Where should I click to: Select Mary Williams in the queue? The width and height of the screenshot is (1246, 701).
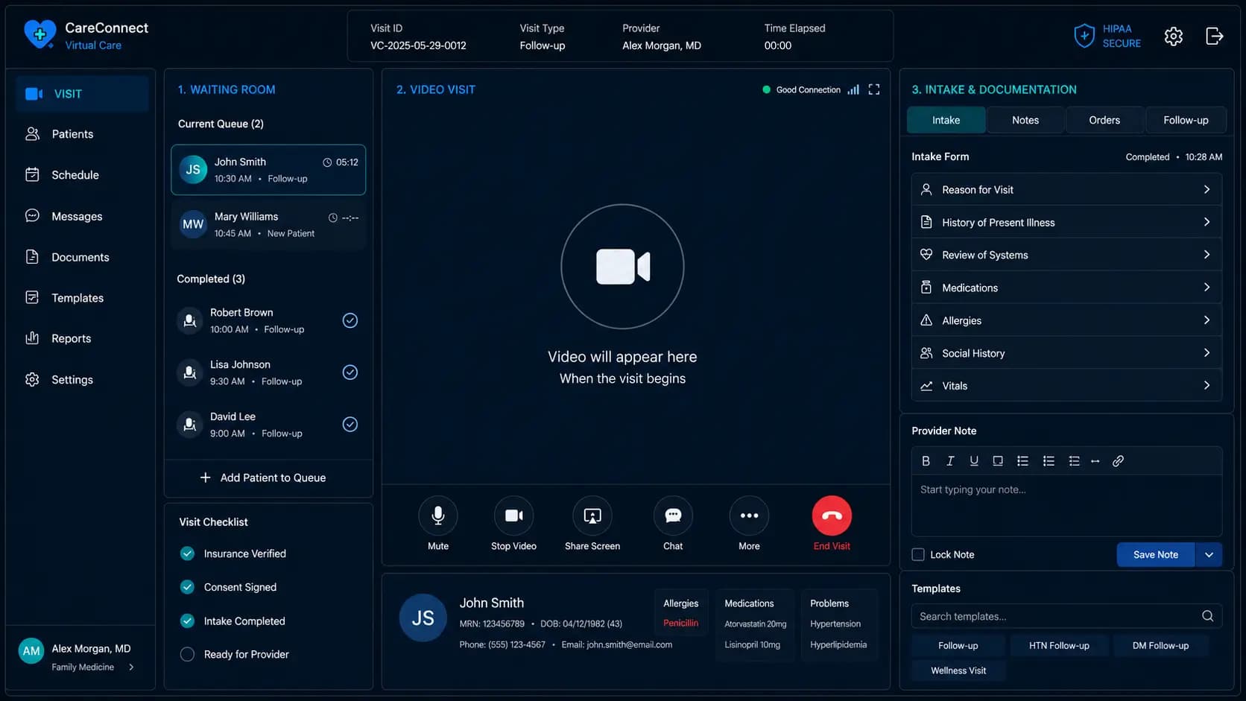pyautogui.click(x=268, y=224)
